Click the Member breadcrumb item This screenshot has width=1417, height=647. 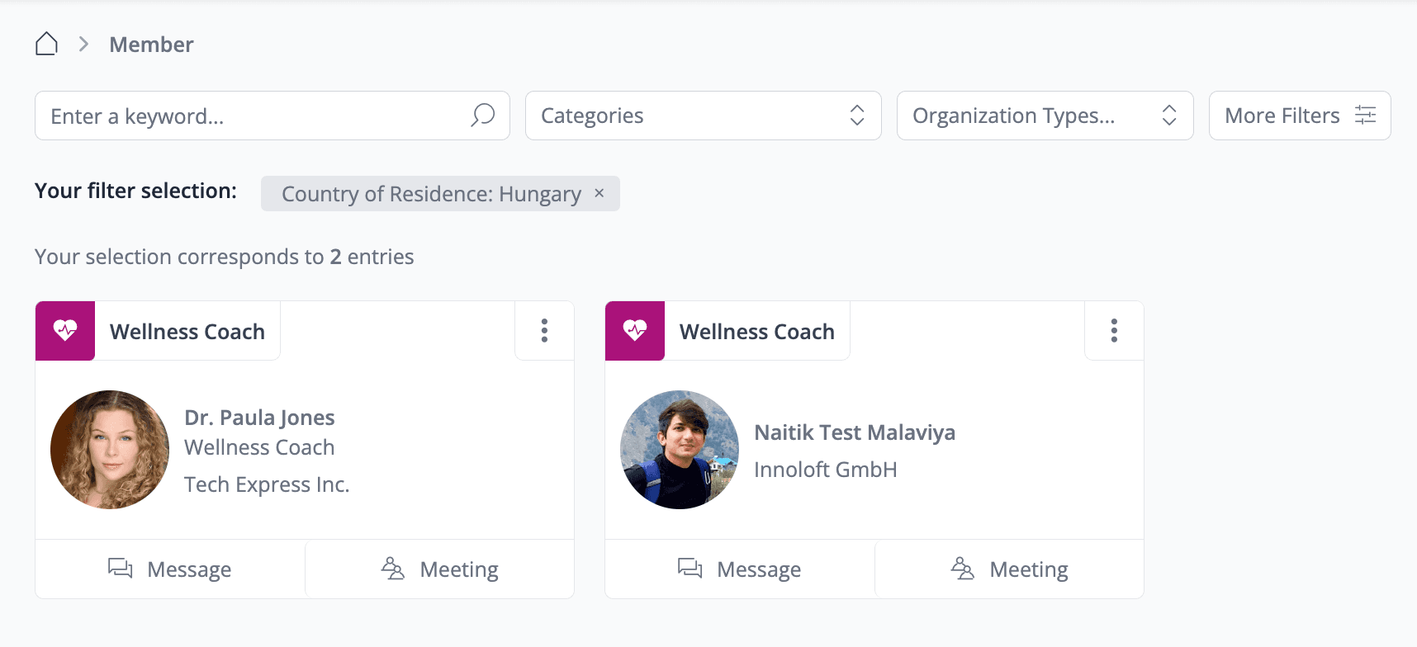point(151,45)
